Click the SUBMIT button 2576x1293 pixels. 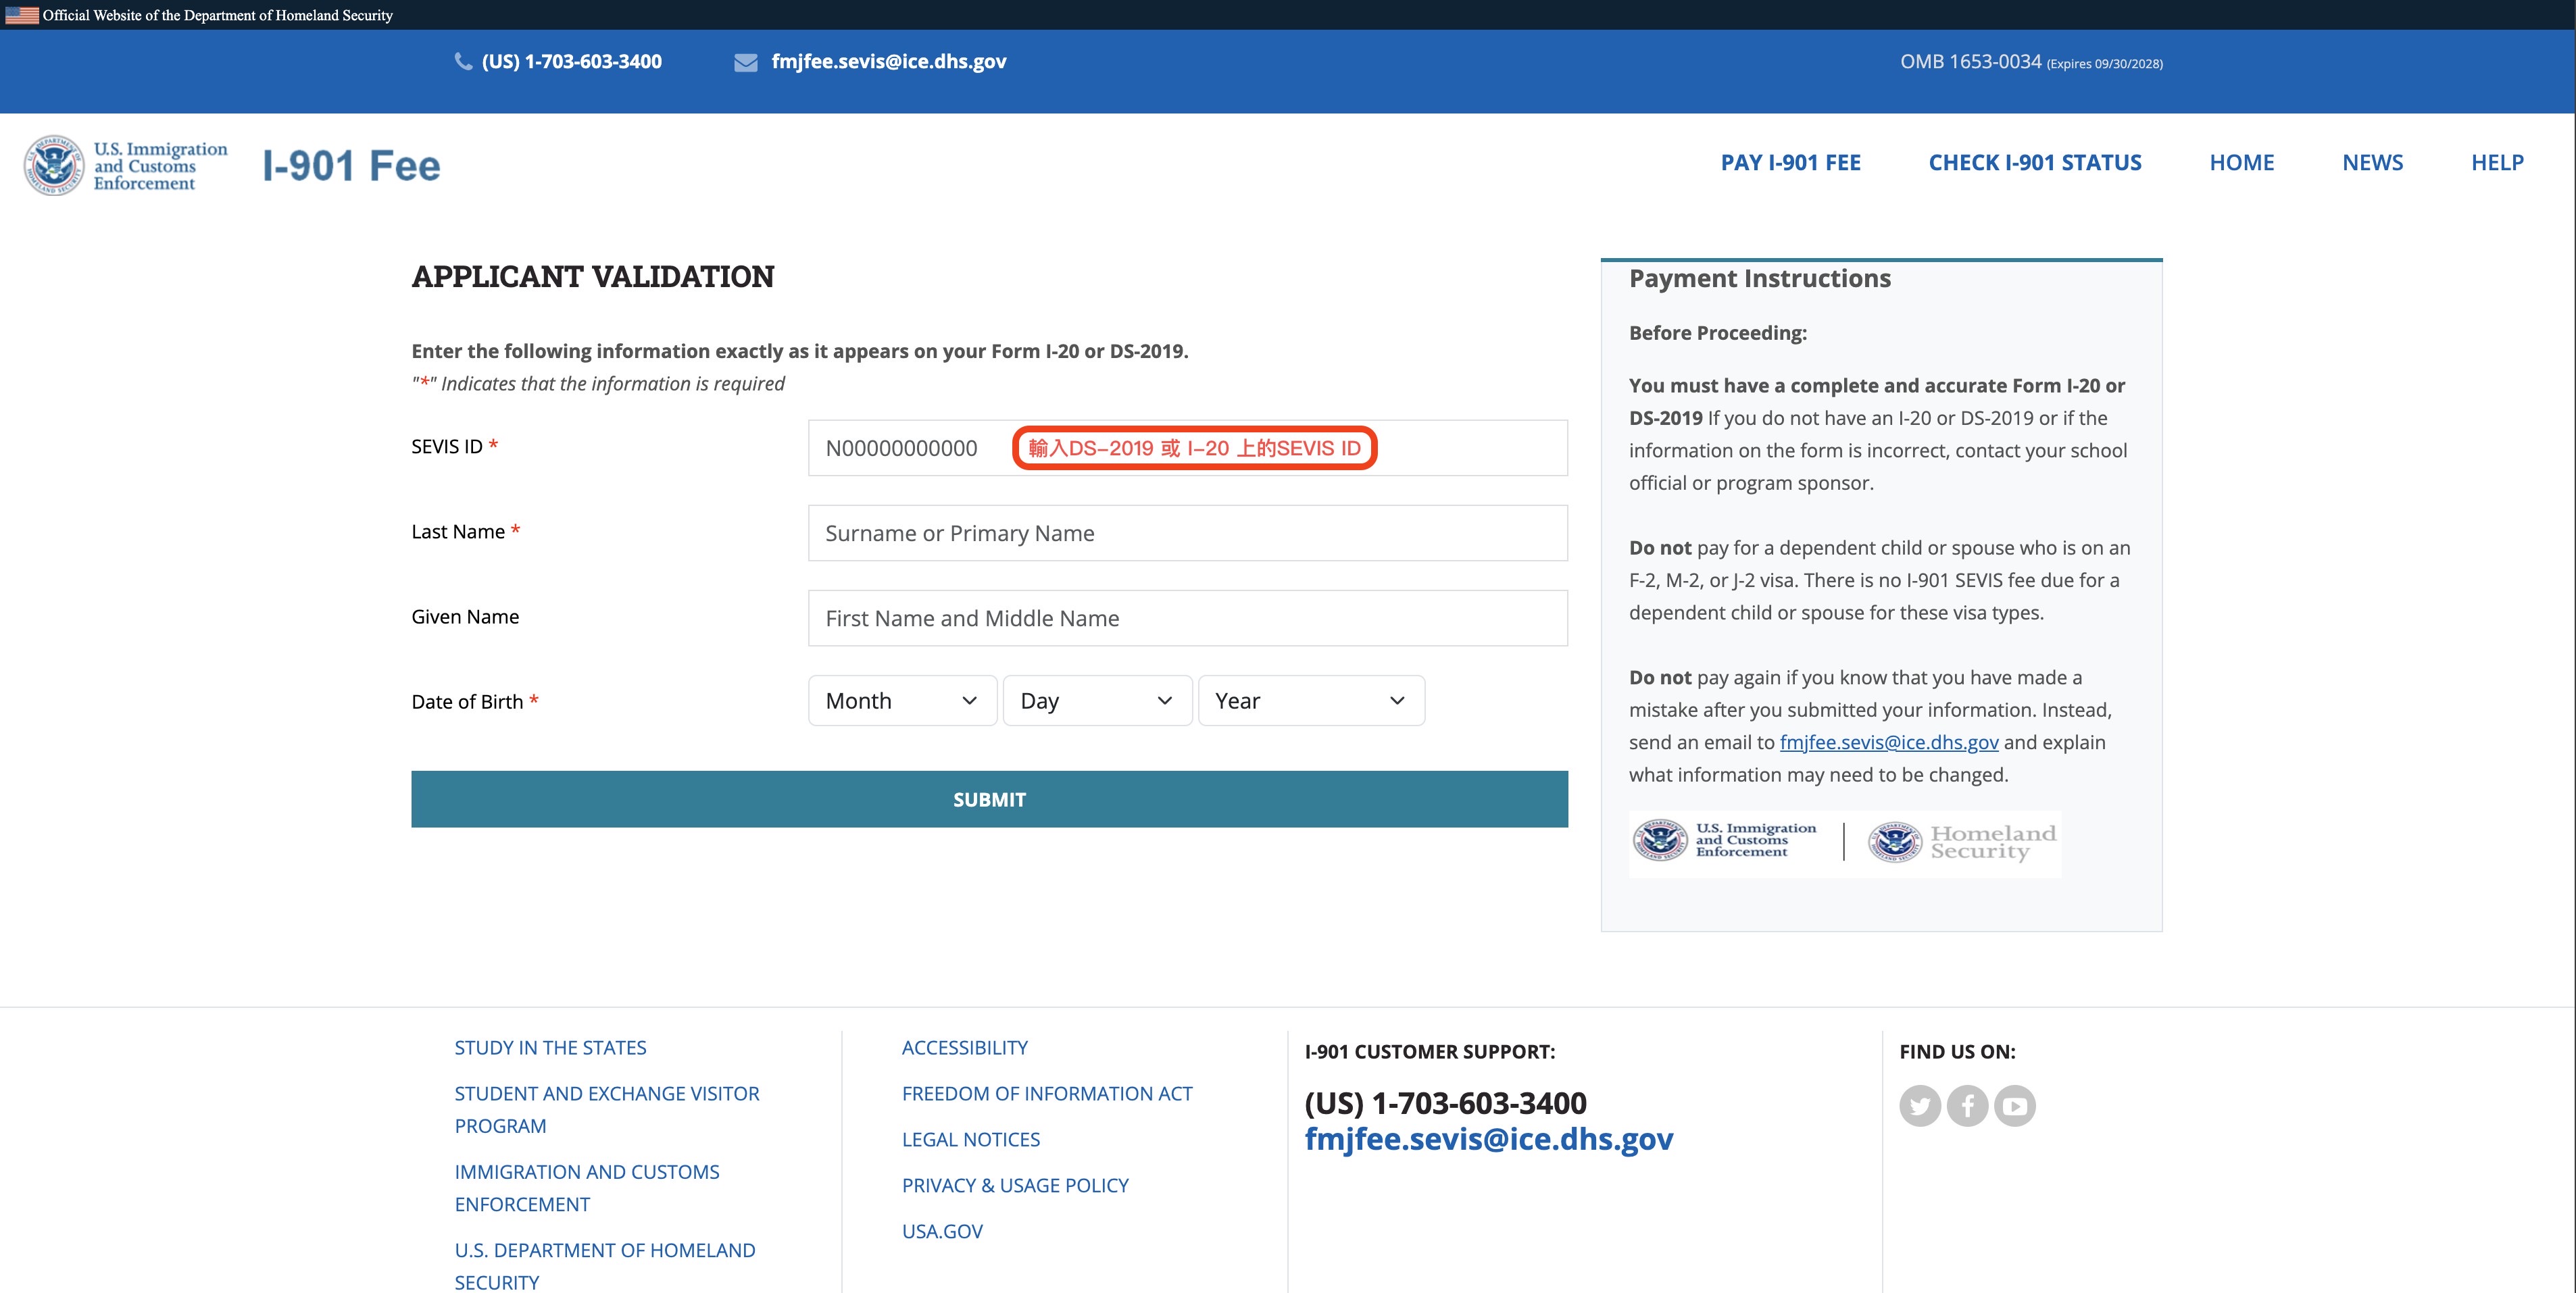click(x=989, y=799)
